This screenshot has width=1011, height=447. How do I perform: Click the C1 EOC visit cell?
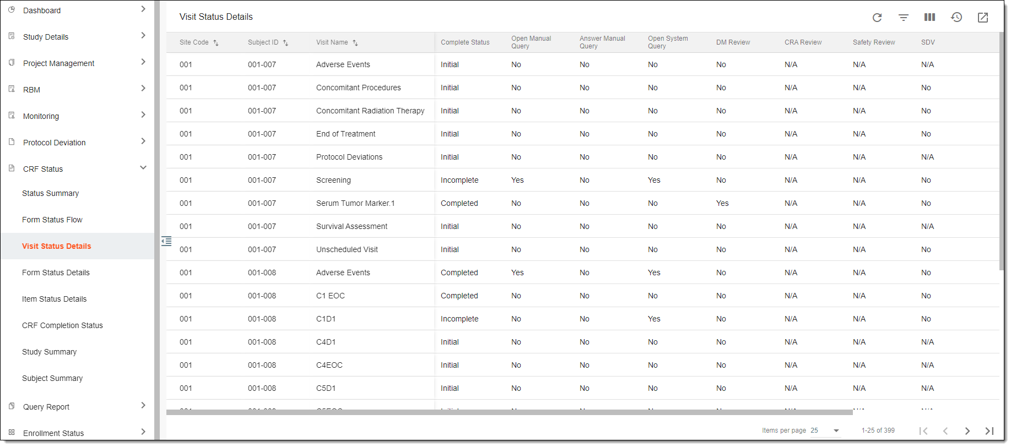click(x=331, y=296)
